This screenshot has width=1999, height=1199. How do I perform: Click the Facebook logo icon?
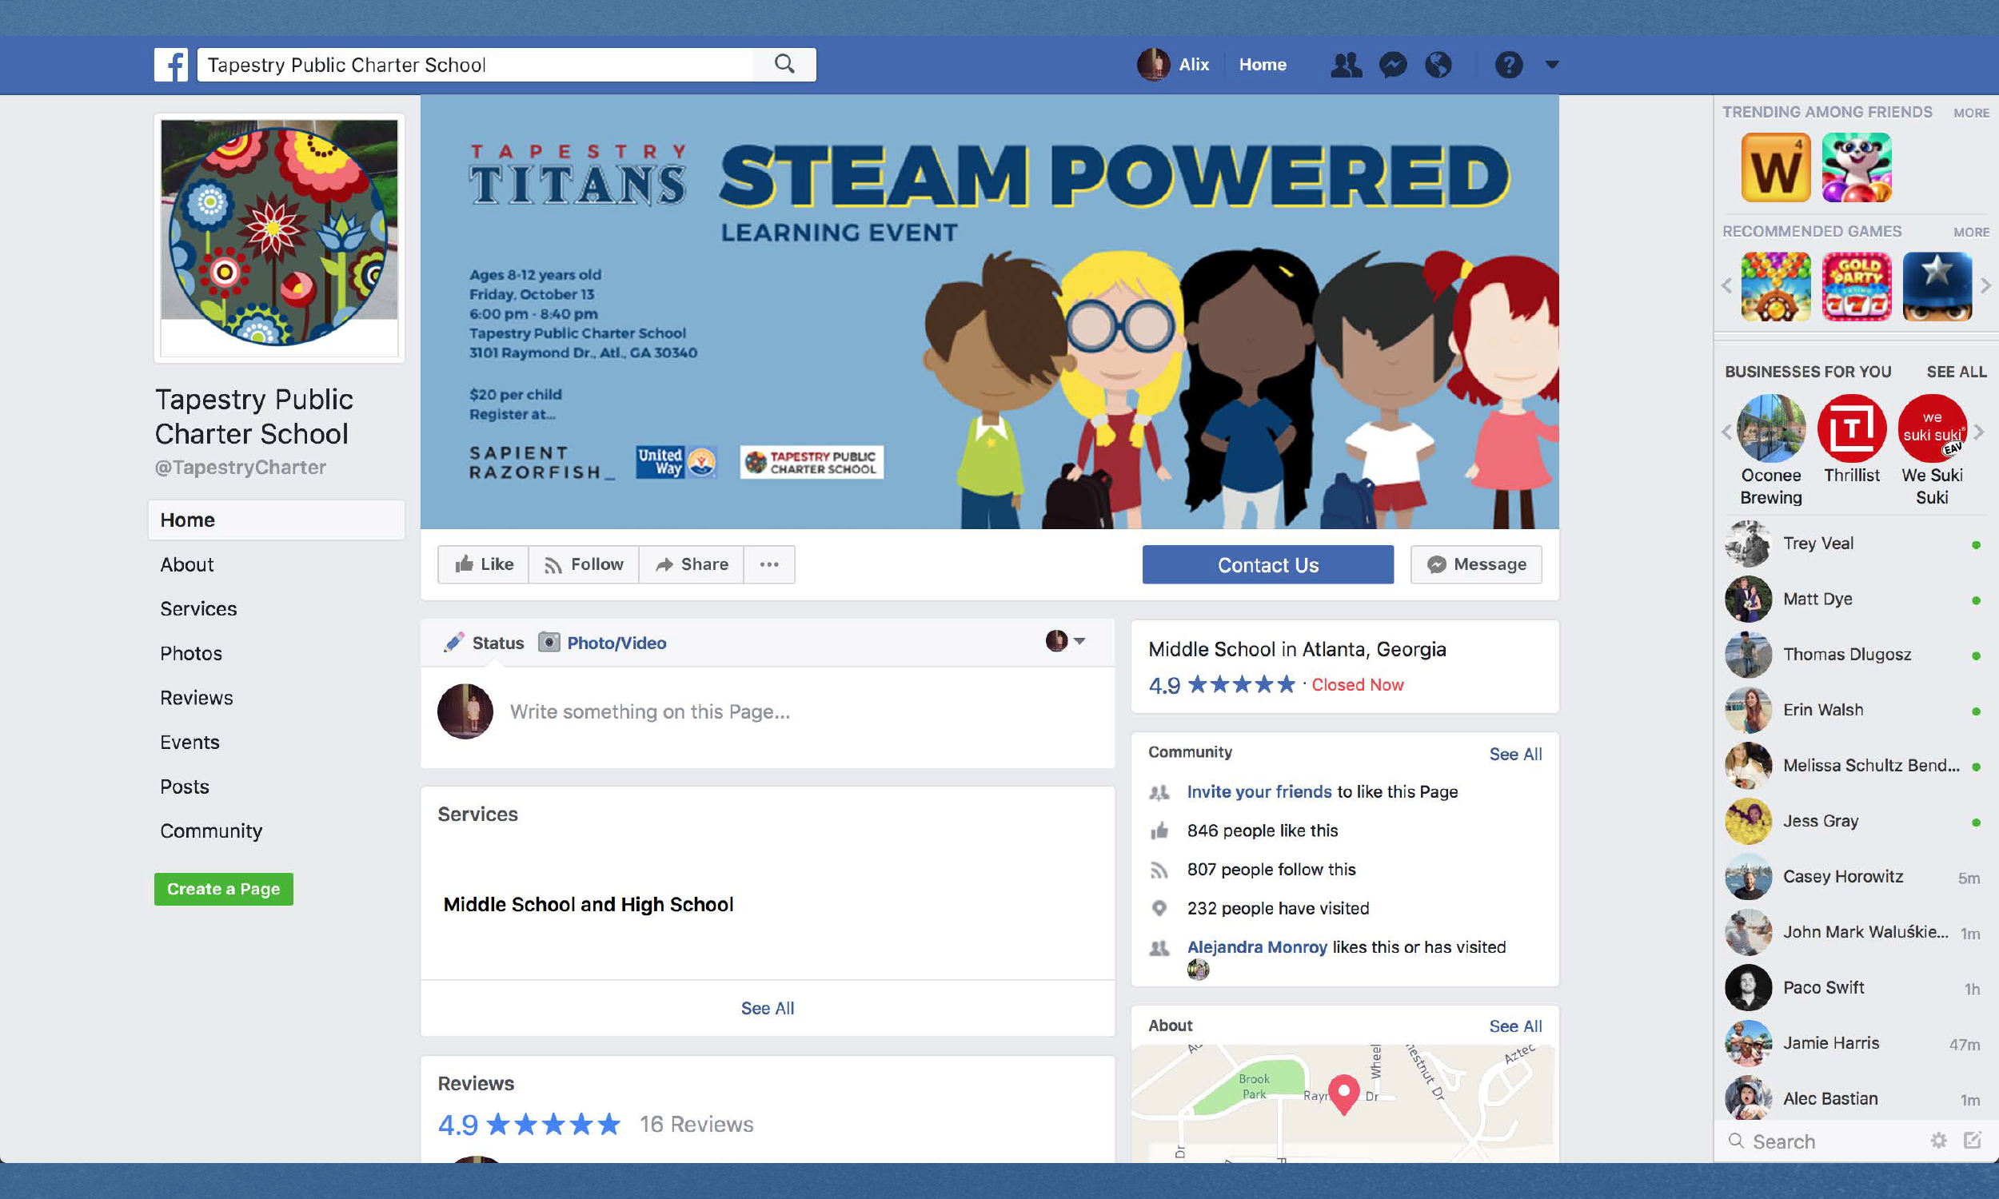coord(171,65)
